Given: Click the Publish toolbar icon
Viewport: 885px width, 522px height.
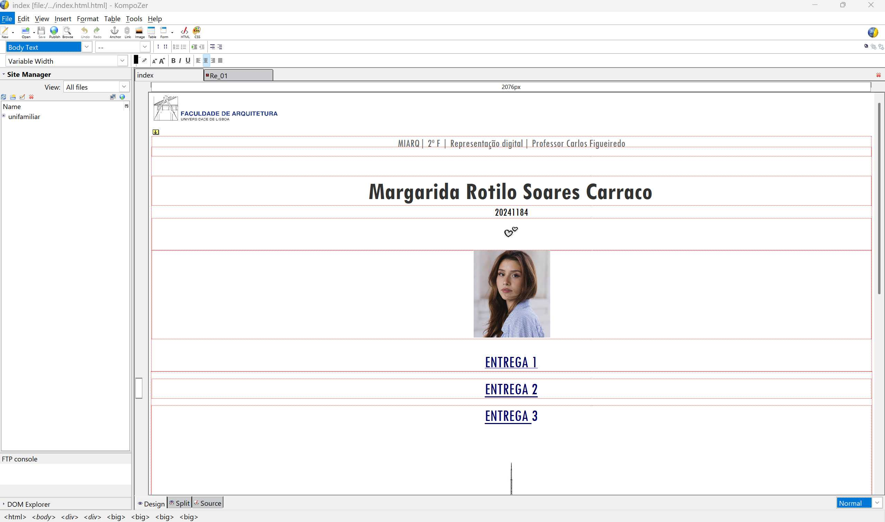Looking at the screenshot, I should [54, 31].
